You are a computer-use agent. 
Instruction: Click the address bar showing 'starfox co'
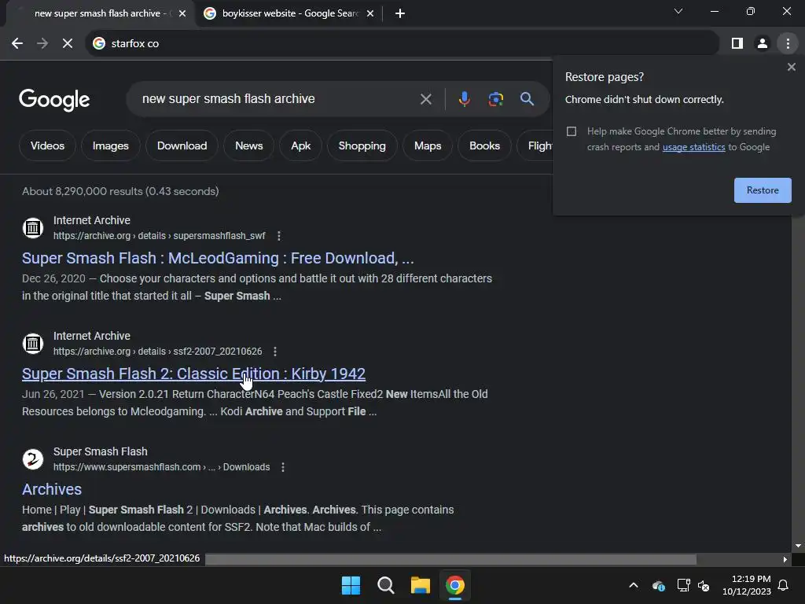coord(403,44)
